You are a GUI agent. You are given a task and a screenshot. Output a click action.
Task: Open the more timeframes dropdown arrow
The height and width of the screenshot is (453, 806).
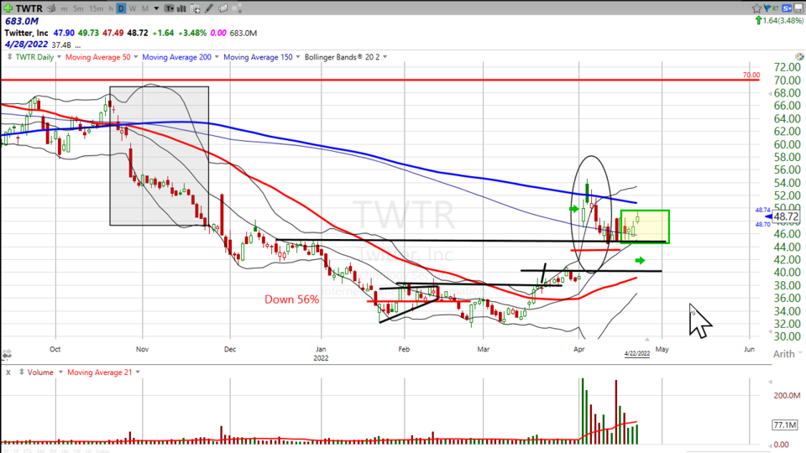pos(156,8)
